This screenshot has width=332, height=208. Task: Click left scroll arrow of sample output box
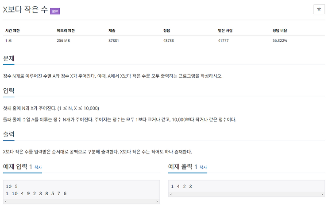pos(171,194)
